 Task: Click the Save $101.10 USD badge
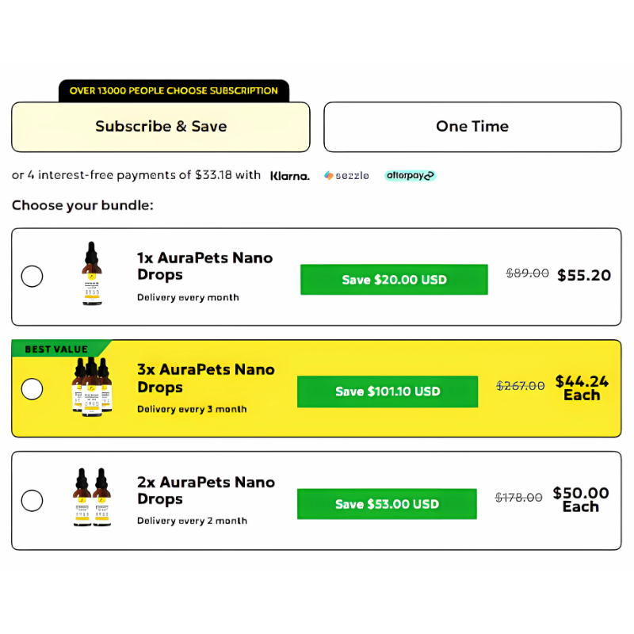click(388, 391)
